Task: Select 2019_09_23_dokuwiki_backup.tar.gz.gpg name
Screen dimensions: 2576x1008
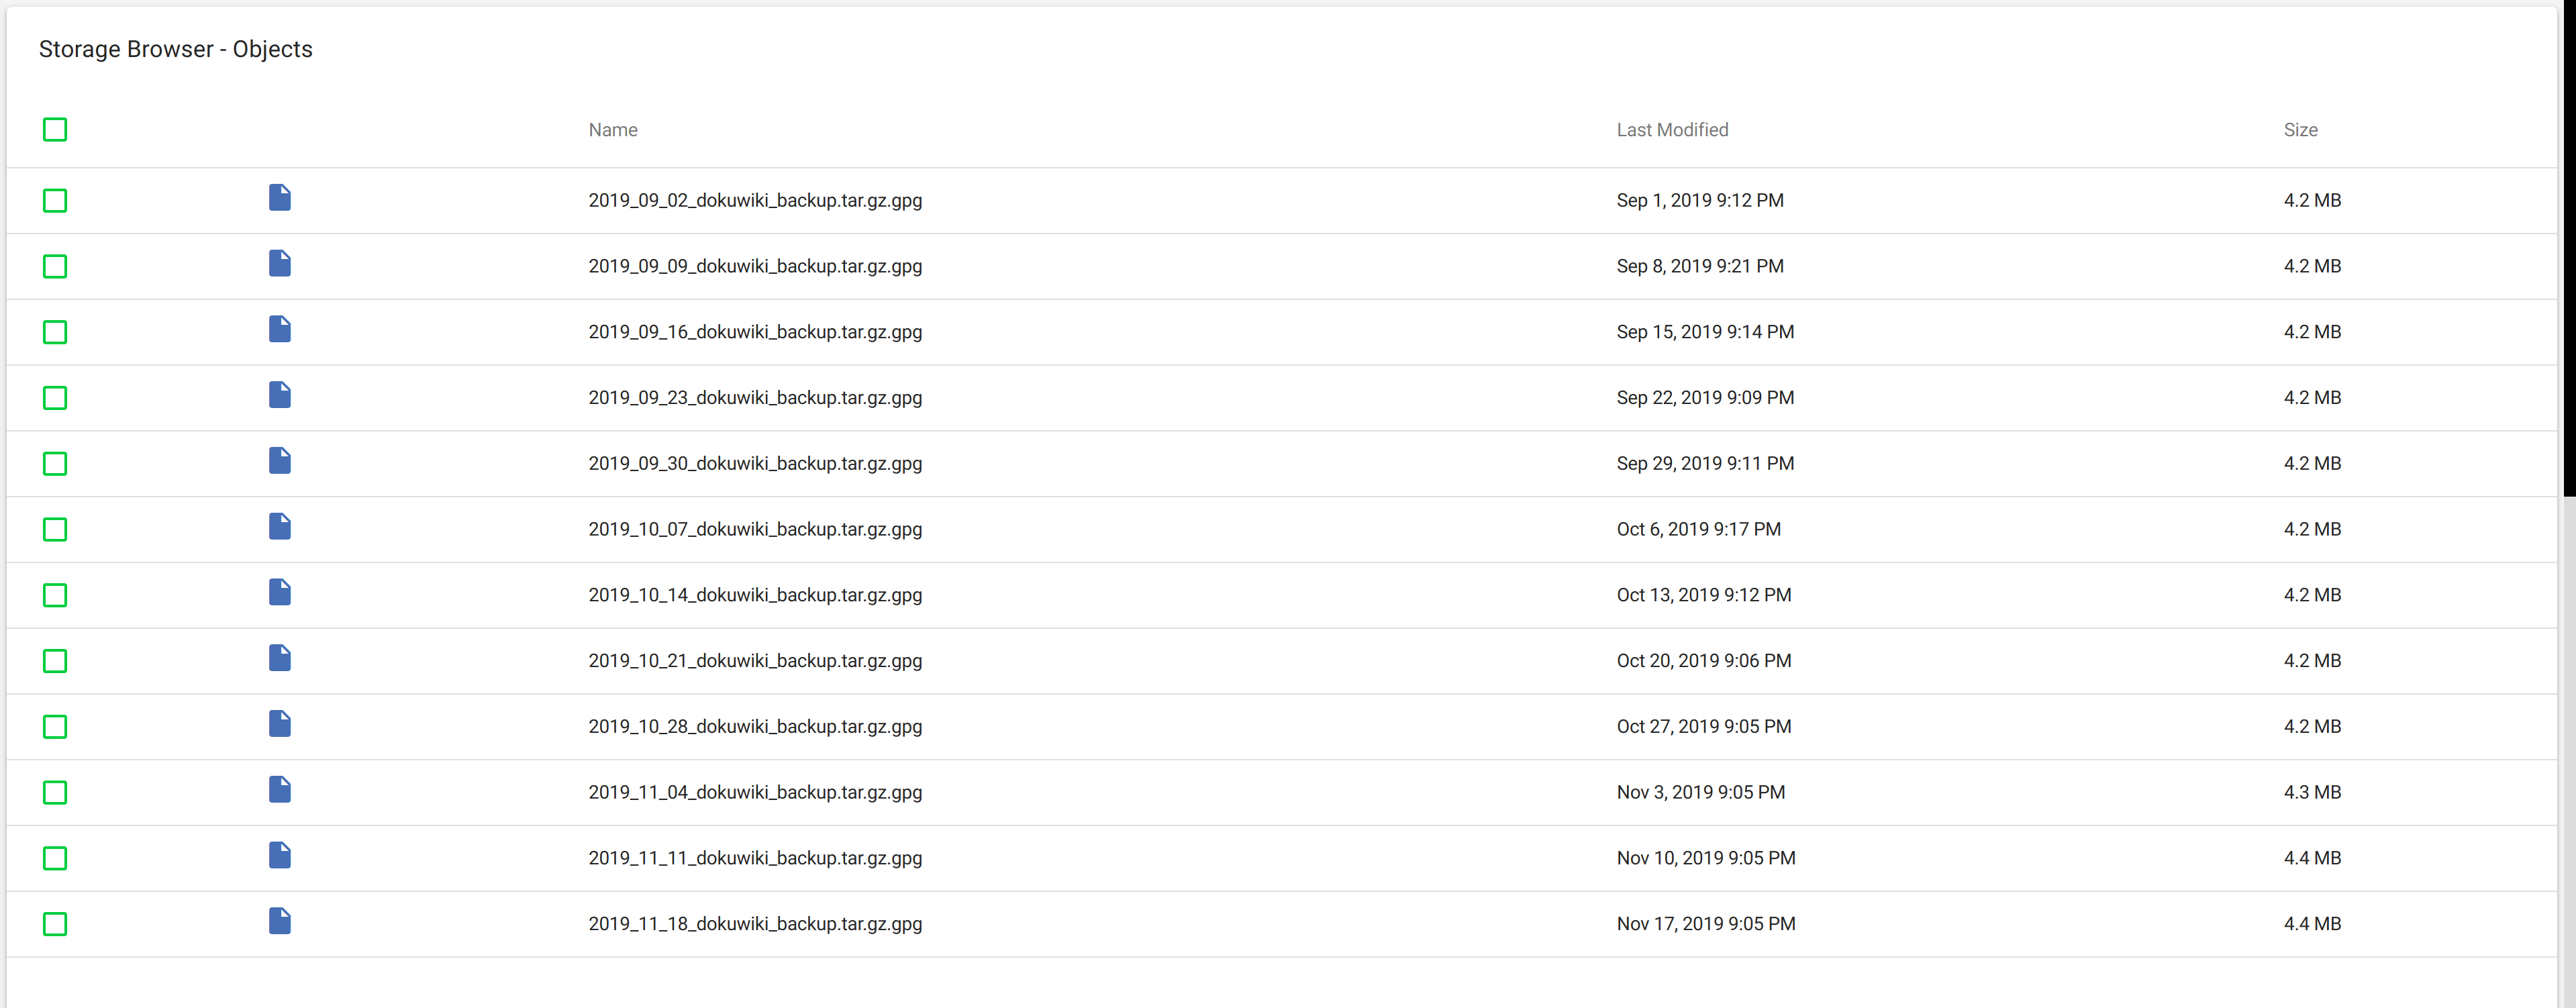Action: tap(755, 398)
